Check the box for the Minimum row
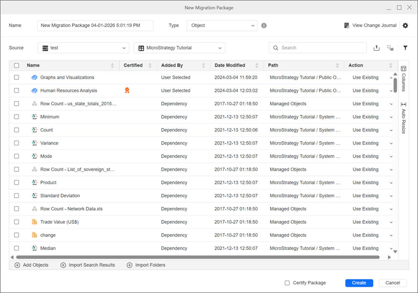Viewport: 418px width, 293px height. point(16,117)
